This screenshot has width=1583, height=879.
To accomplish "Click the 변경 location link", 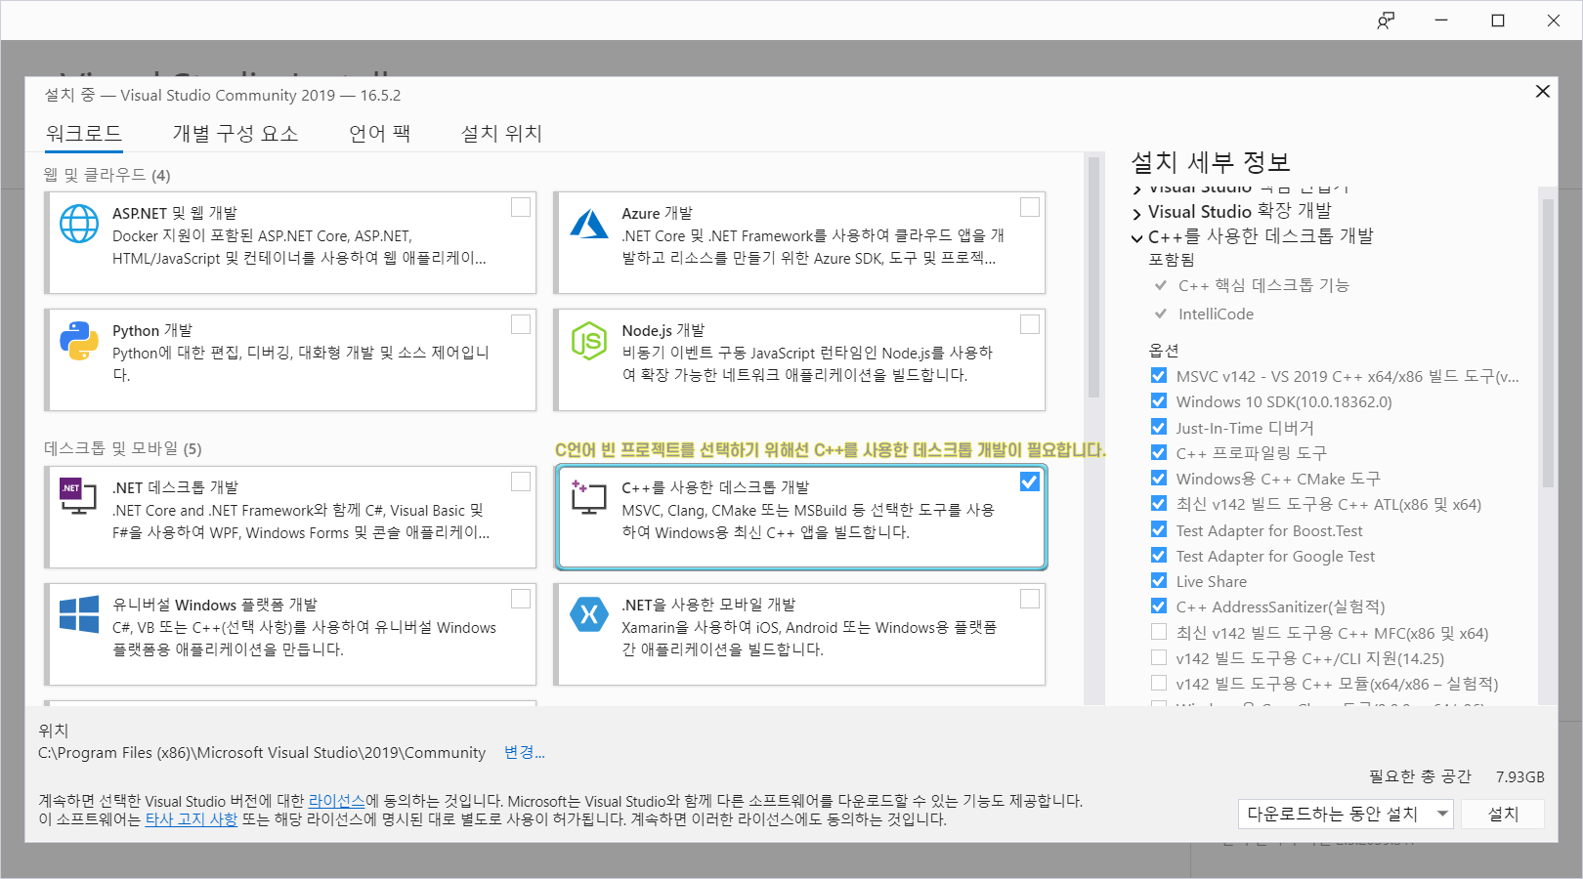I will click(524, 752).
